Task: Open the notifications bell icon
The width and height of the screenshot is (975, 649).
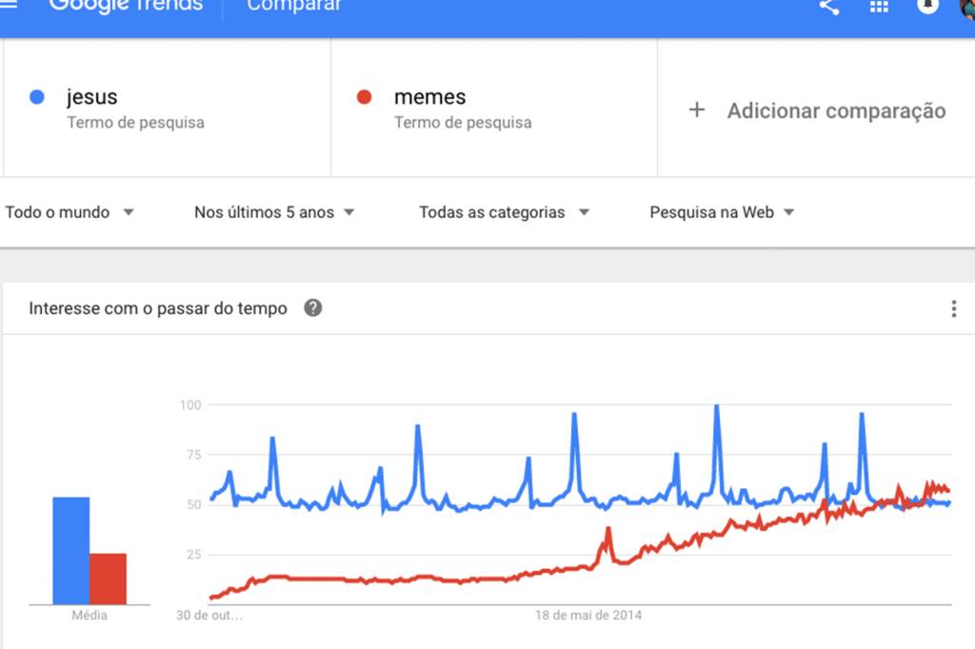Action: coord(927,7)
